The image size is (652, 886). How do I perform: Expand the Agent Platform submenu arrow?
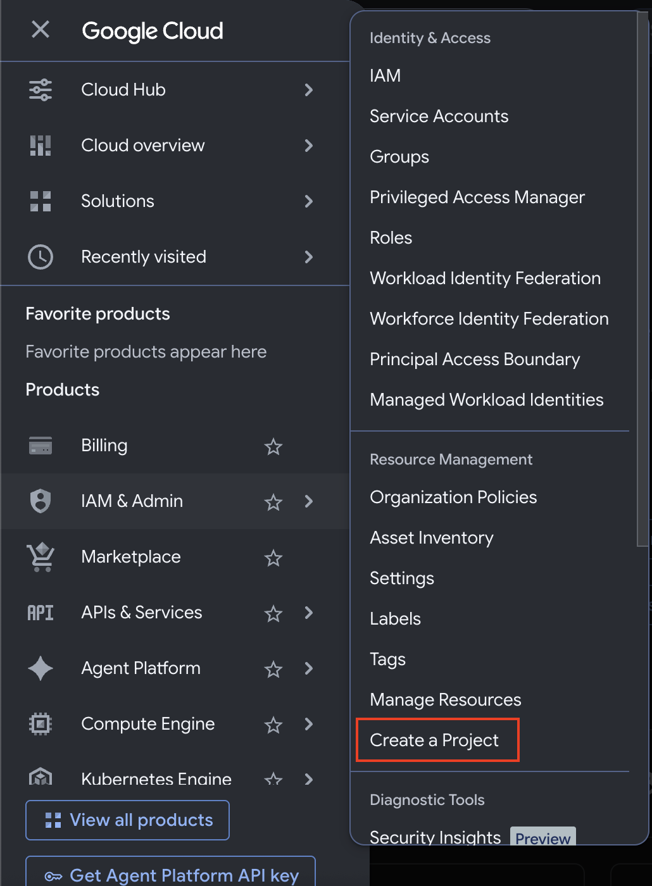[309, 668]
